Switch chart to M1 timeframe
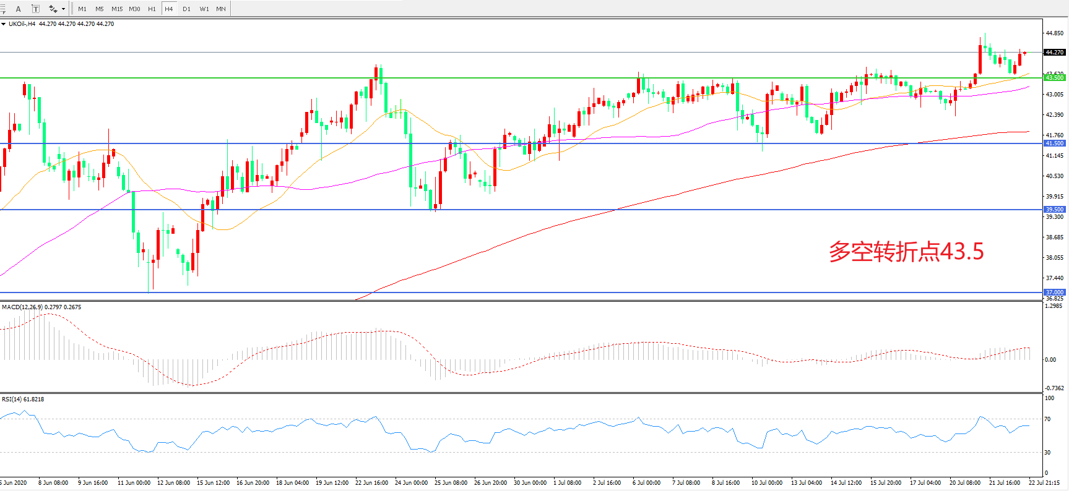 point(82,9)
